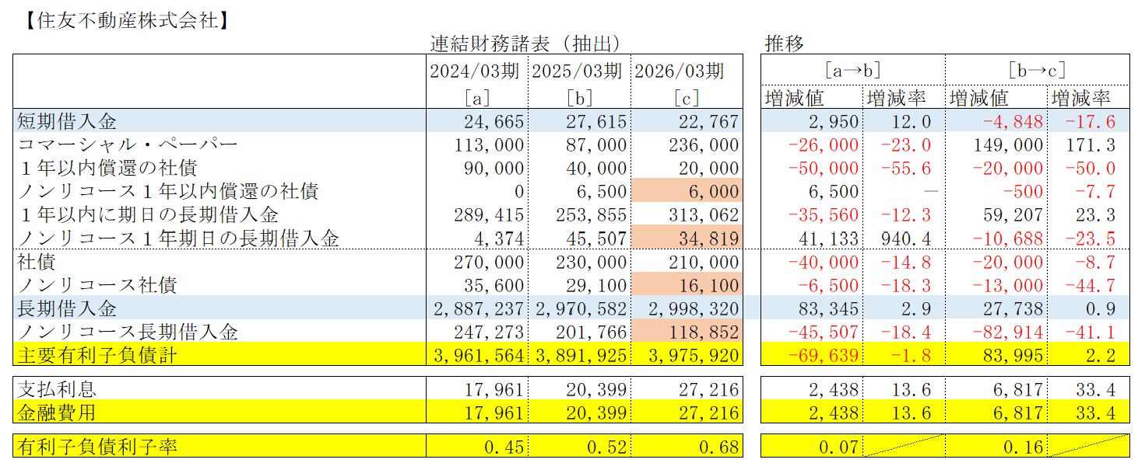Click 1年以内に期日の長期借入金 label
Screen dimensions: 1138x463
pyautogui.click(x=147, y=214)
